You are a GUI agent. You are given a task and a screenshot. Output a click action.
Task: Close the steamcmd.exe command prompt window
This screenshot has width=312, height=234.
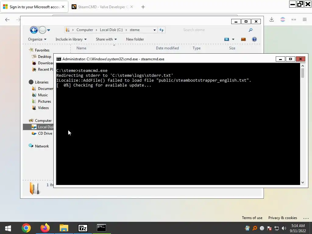300,59
